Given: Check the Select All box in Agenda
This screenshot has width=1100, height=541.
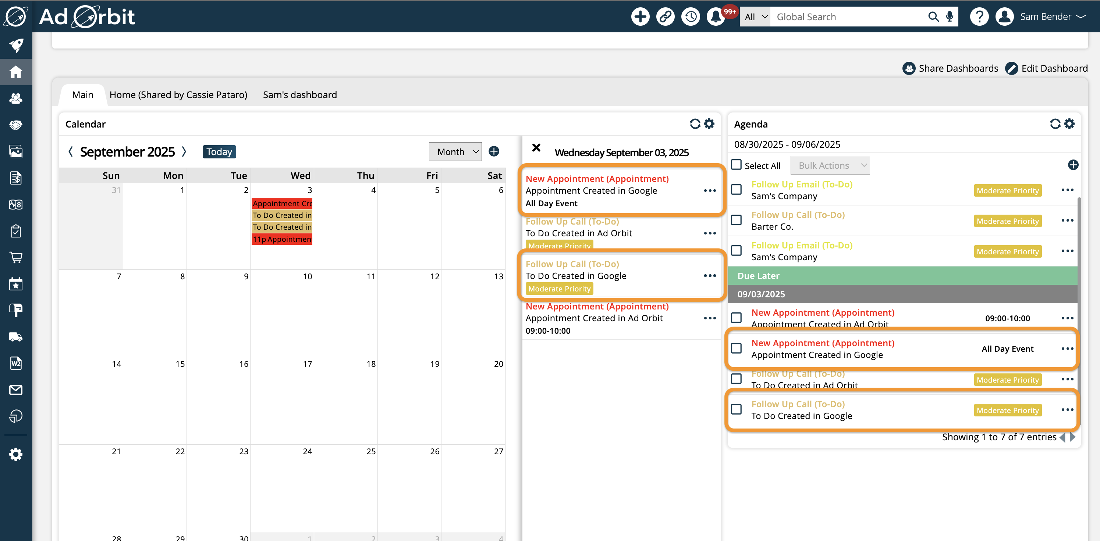Looking at the screenshot, I should 736,165.
